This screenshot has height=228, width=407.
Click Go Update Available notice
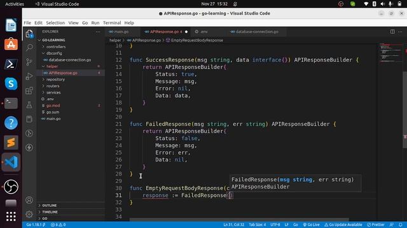pyautogui.click(x=343, y=225)
